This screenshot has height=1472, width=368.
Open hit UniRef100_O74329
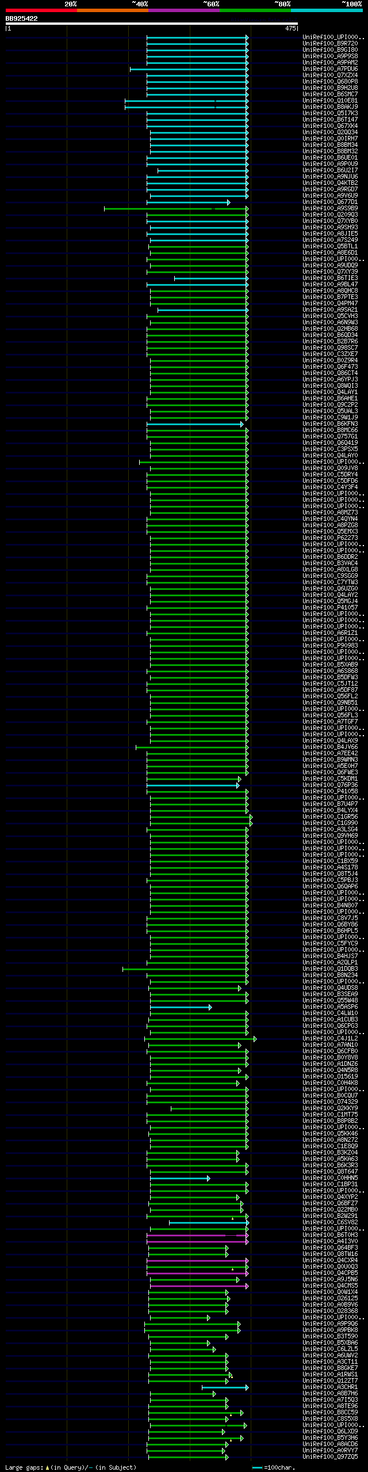pyautogui.click(x=330, y=1102)
